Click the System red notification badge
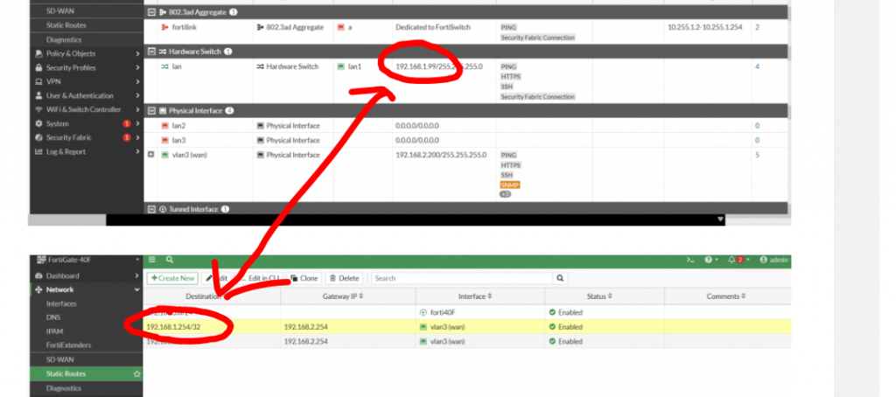Screen dimensions: 896x397 pos(127,123)
